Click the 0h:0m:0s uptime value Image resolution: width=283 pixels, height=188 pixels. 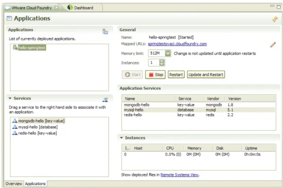click(252, 154)
